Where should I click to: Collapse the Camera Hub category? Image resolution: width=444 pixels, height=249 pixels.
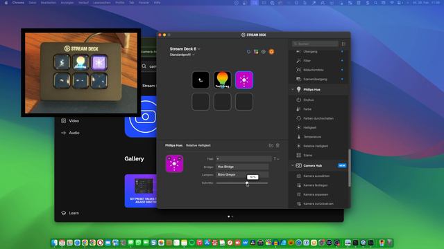pos(293,165)
